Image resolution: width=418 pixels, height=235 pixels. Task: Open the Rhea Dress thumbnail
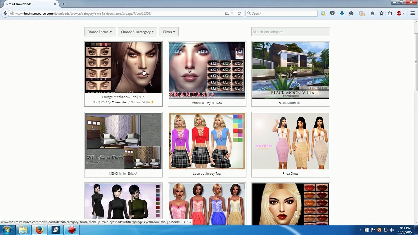pyautogui.click(x=291, y=141)
